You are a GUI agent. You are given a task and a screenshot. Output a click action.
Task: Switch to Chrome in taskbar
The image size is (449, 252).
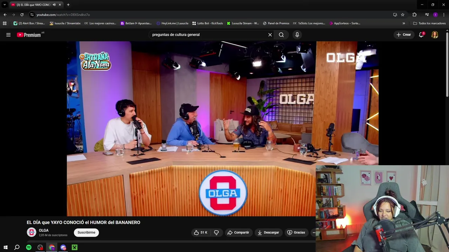52,247
